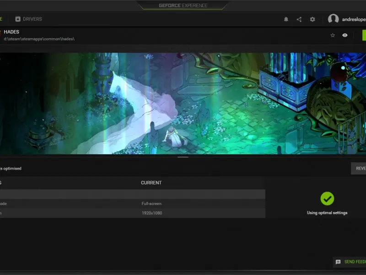Click the share icon

tap(299, 19)
